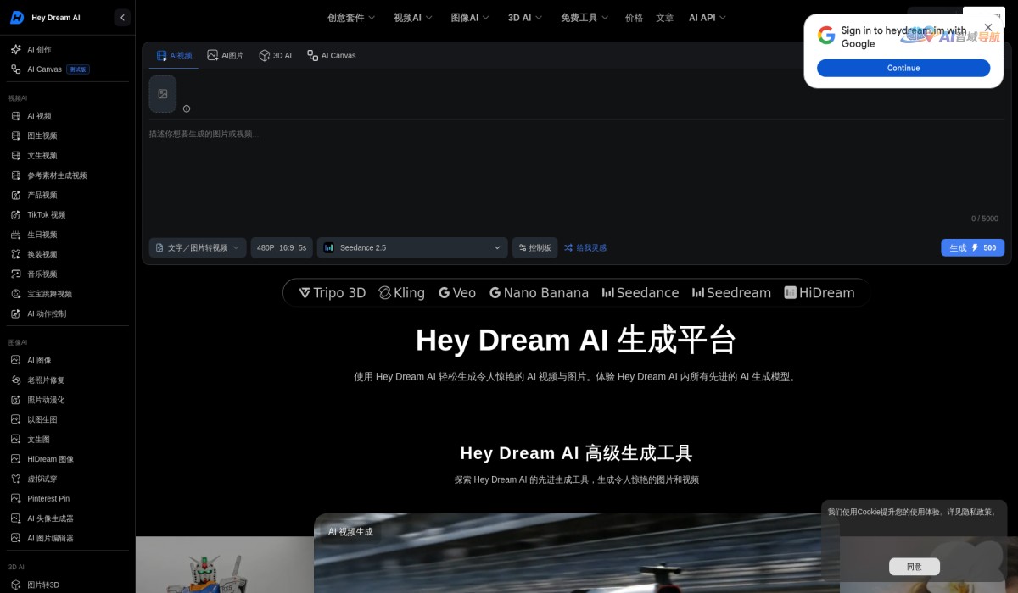Open AI Canvas sidebar entry
This screenshot has width=1018, height=593.
coord(68,69)
